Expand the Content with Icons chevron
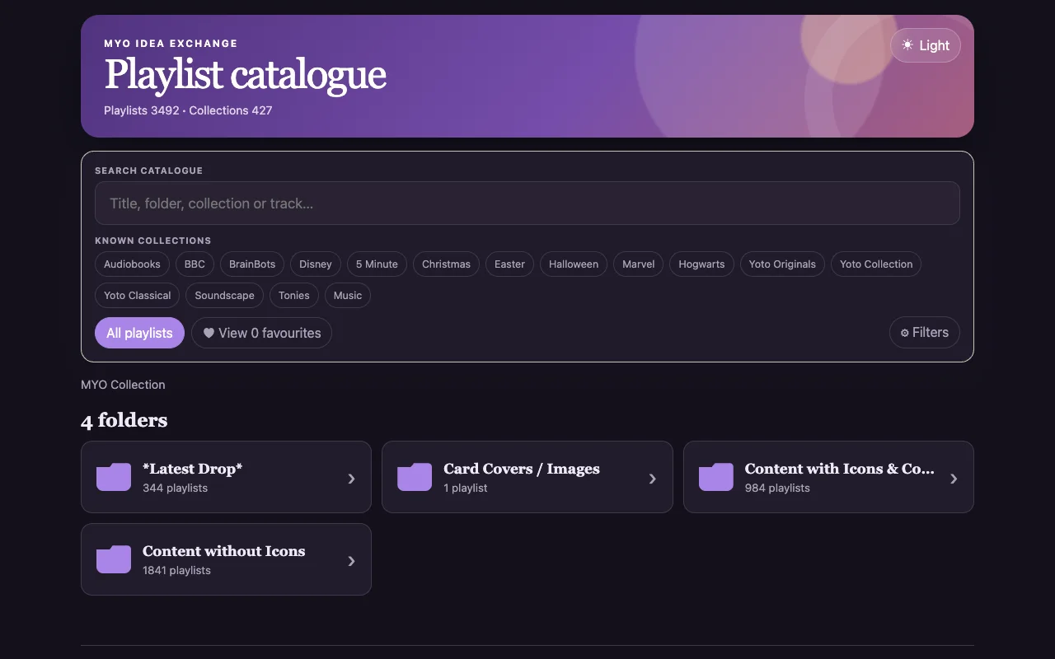The width and height of the screenshot is (1055, 659). (x=954, y=479)
